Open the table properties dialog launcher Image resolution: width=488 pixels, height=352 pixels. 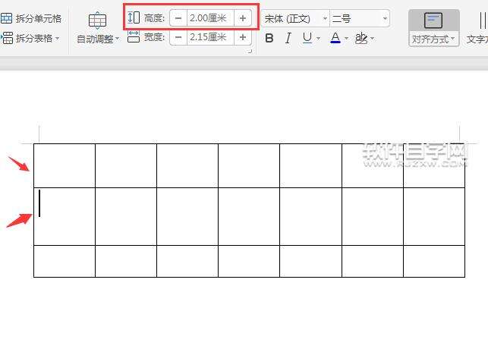(250, 52)
